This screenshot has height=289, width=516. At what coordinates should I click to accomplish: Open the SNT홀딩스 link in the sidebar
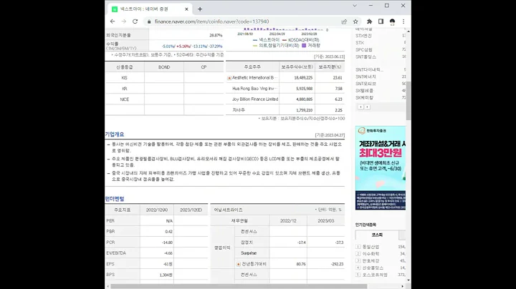tap(365, 57)
